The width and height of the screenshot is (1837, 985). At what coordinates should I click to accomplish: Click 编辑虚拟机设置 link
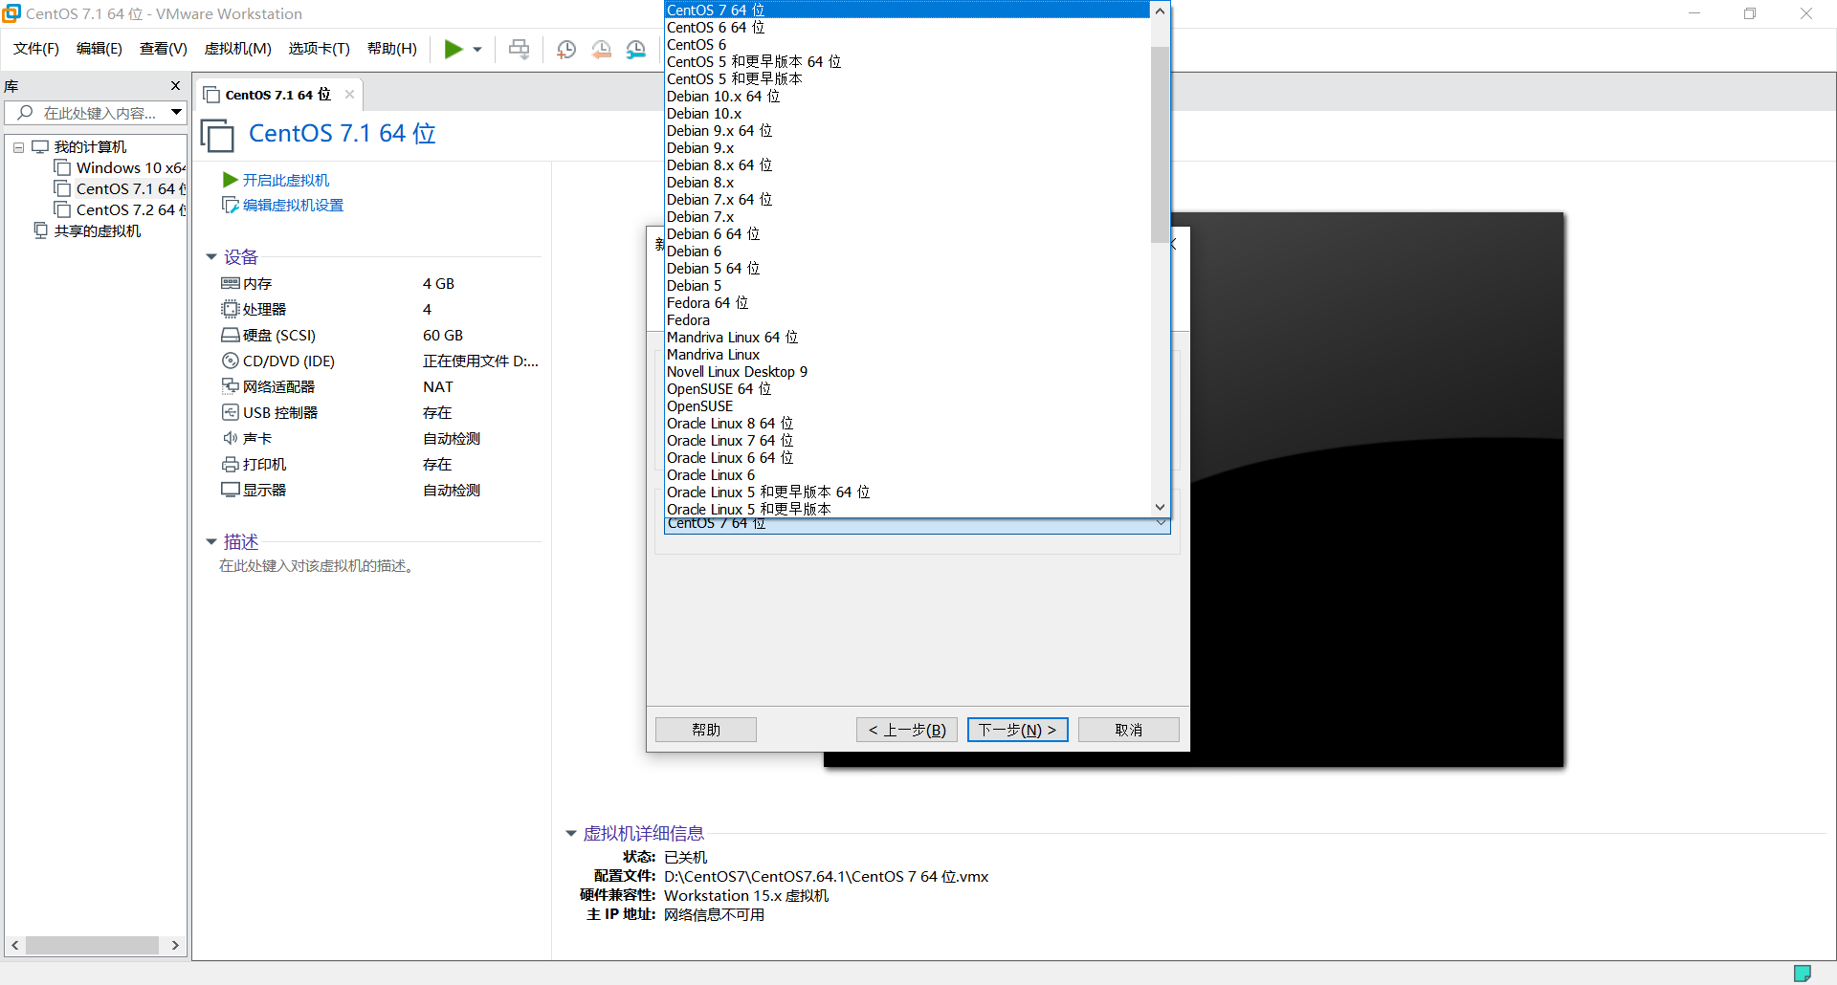pyautogui.click(x=293, y=205)
